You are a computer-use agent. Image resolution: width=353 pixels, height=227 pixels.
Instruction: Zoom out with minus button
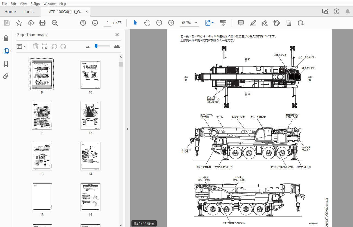(159, 23)
